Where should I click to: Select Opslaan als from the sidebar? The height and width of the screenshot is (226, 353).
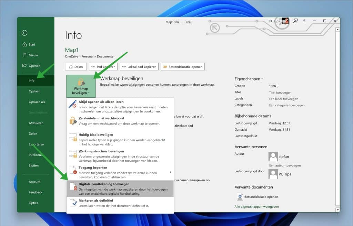coord(36,101)
